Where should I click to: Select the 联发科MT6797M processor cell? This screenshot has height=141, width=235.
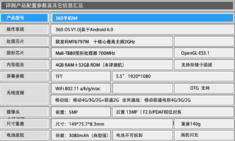112,42
